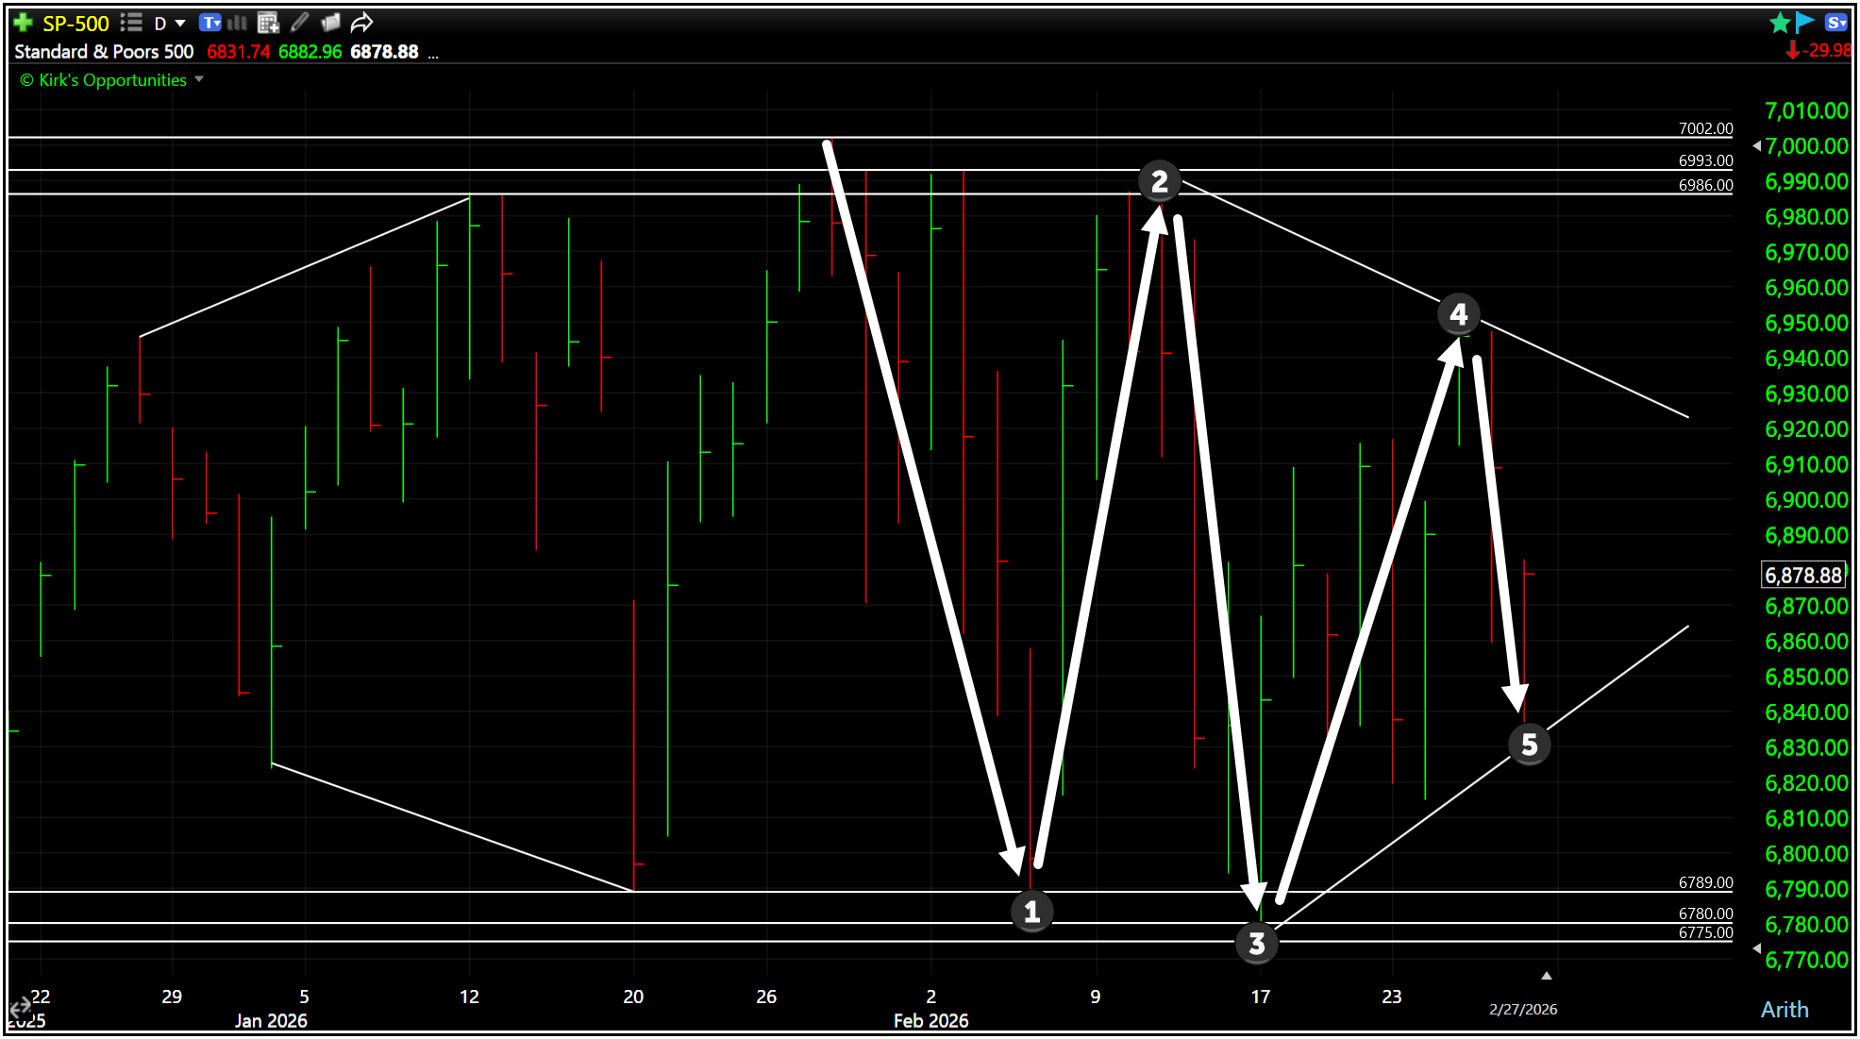
Task: Open the chart files folder icon
Action: point(330,23)
